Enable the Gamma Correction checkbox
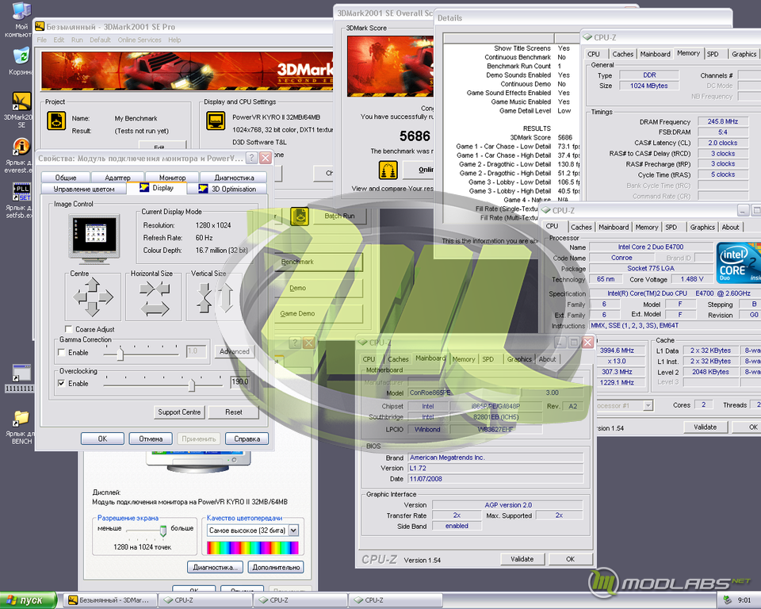Screen dimensions: 761x609 coord(62,352)
